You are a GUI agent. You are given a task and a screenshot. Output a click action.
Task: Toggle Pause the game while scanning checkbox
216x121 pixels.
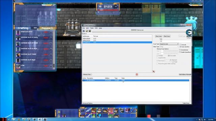click(157, 64)
